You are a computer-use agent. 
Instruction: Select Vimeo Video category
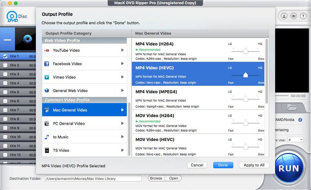(84, 77)
